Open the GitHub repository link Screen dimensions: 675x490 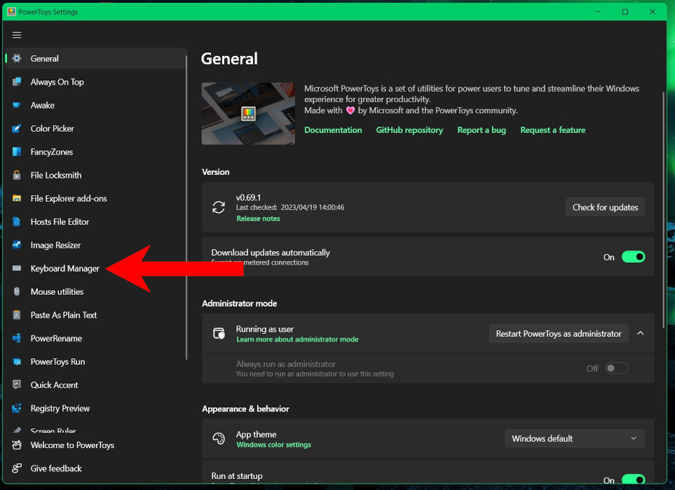pos(409,129)
